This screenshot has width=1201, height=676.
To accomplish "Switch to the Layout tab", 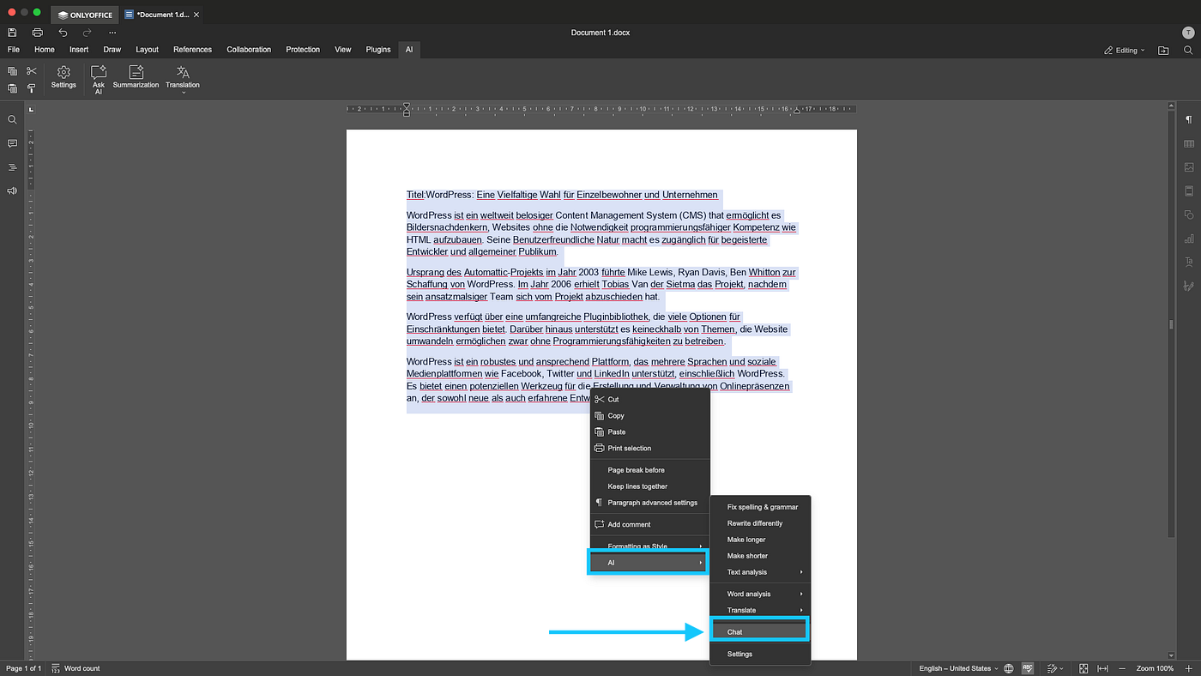I will [148, 50].
